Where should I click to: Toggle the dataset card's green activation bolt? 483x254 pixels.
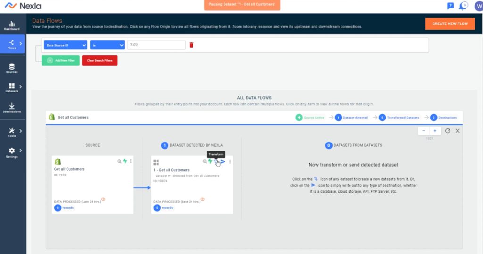tap(210, 161)
